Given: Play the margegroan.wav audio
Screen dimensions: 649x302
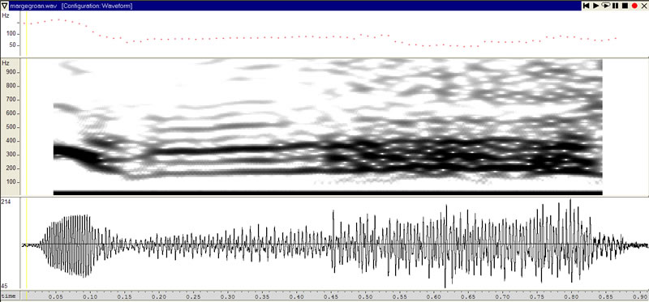Looking at the screenshot, I should click(596, 6).
